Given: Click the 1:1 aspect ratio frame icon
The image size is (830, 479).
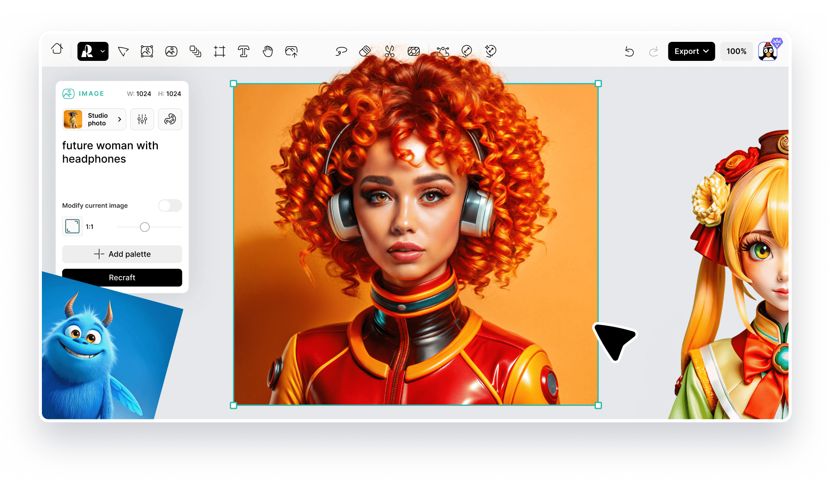Looking at the screenshot, I should (72, 226).
